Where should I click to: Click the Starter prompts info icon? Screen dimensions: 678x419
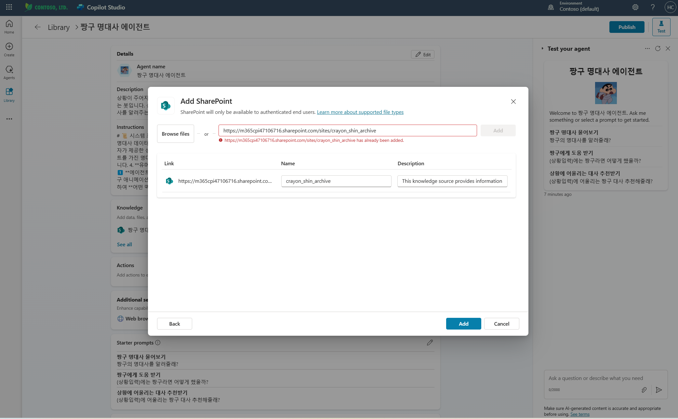(158, 343)
